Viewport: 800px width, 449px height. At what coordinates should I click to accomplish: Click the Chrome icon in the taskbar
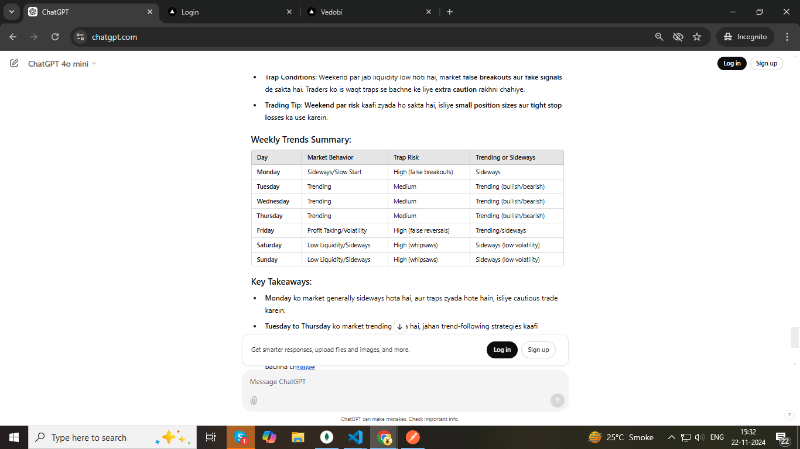[384, 437]
